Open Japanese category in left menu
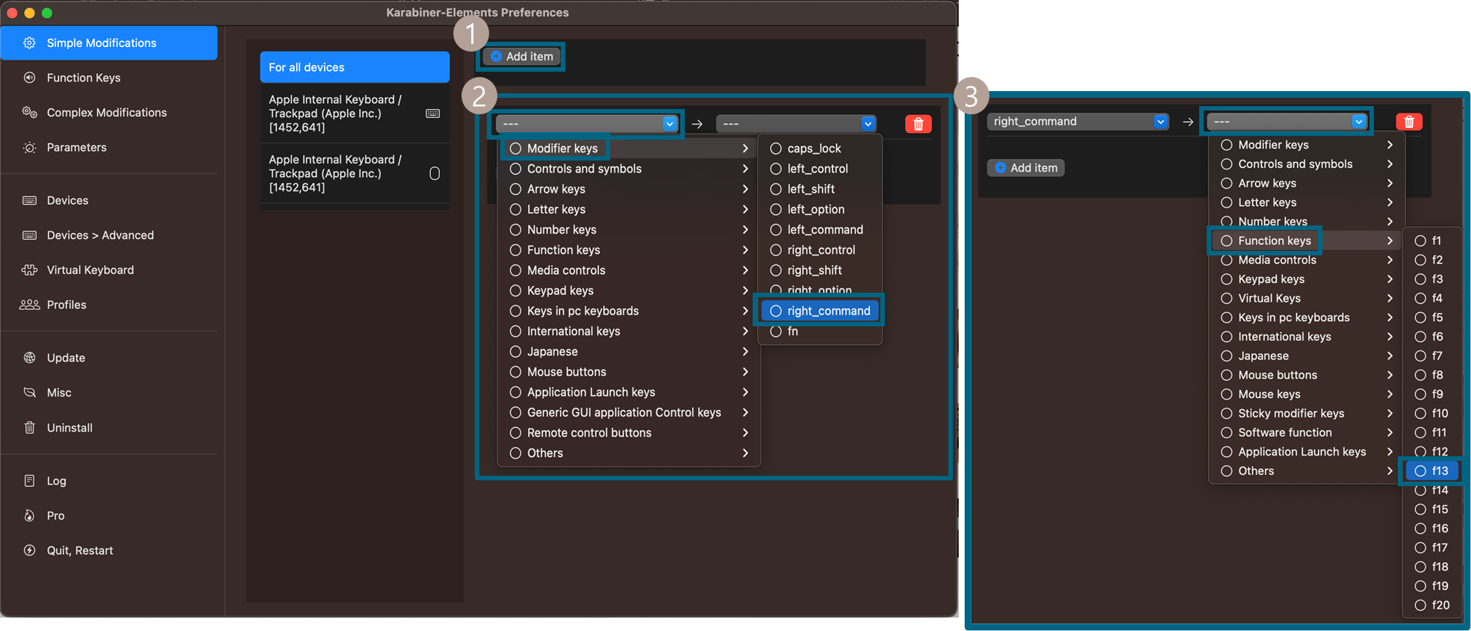The image size is (1471, 631). click(x=629, y=351)
